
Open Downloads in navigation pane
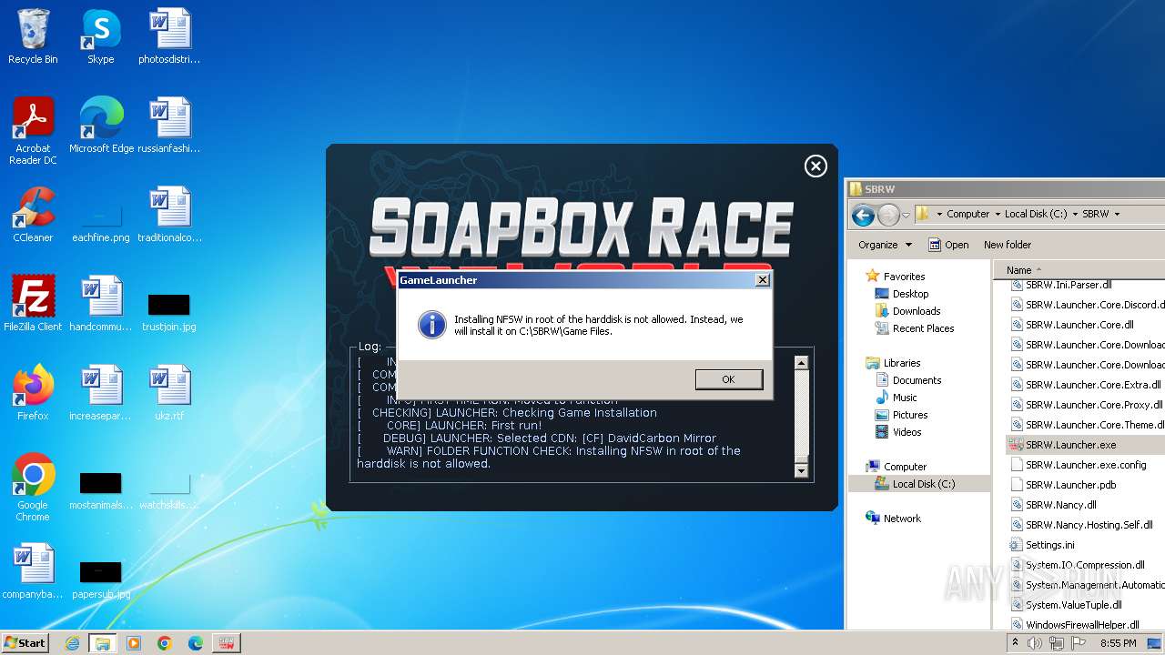917,311
